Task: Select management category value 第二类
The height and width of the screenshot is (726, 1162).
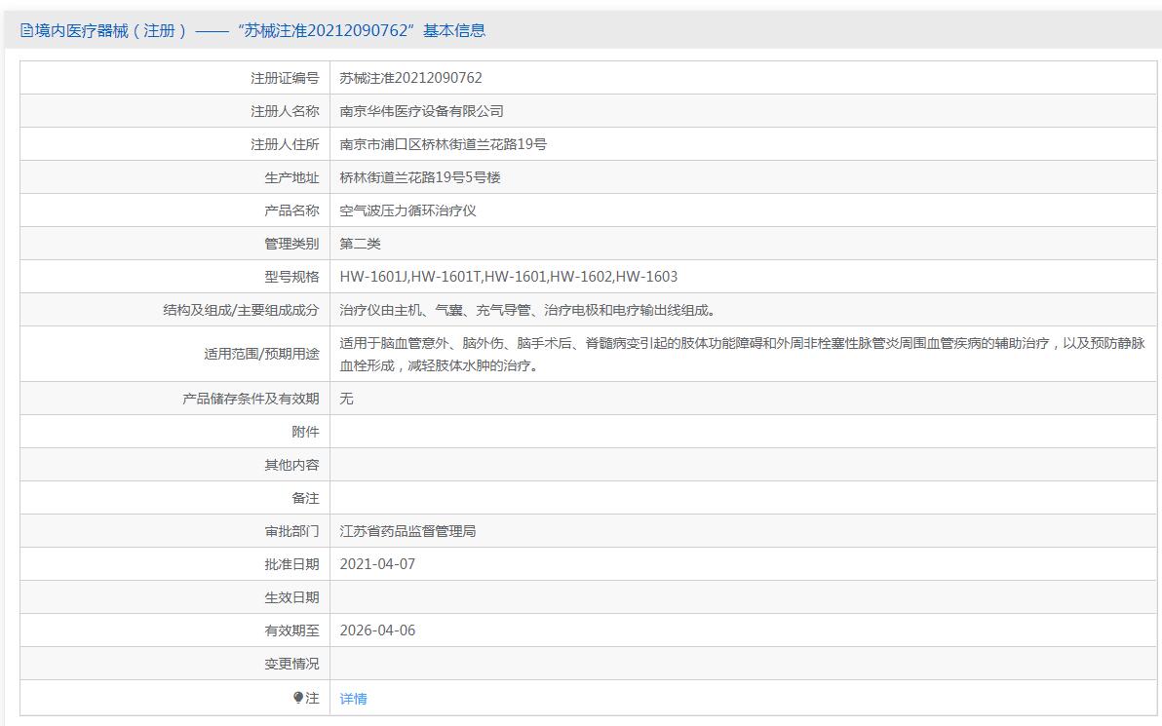Action: click(x=360, y=244)
